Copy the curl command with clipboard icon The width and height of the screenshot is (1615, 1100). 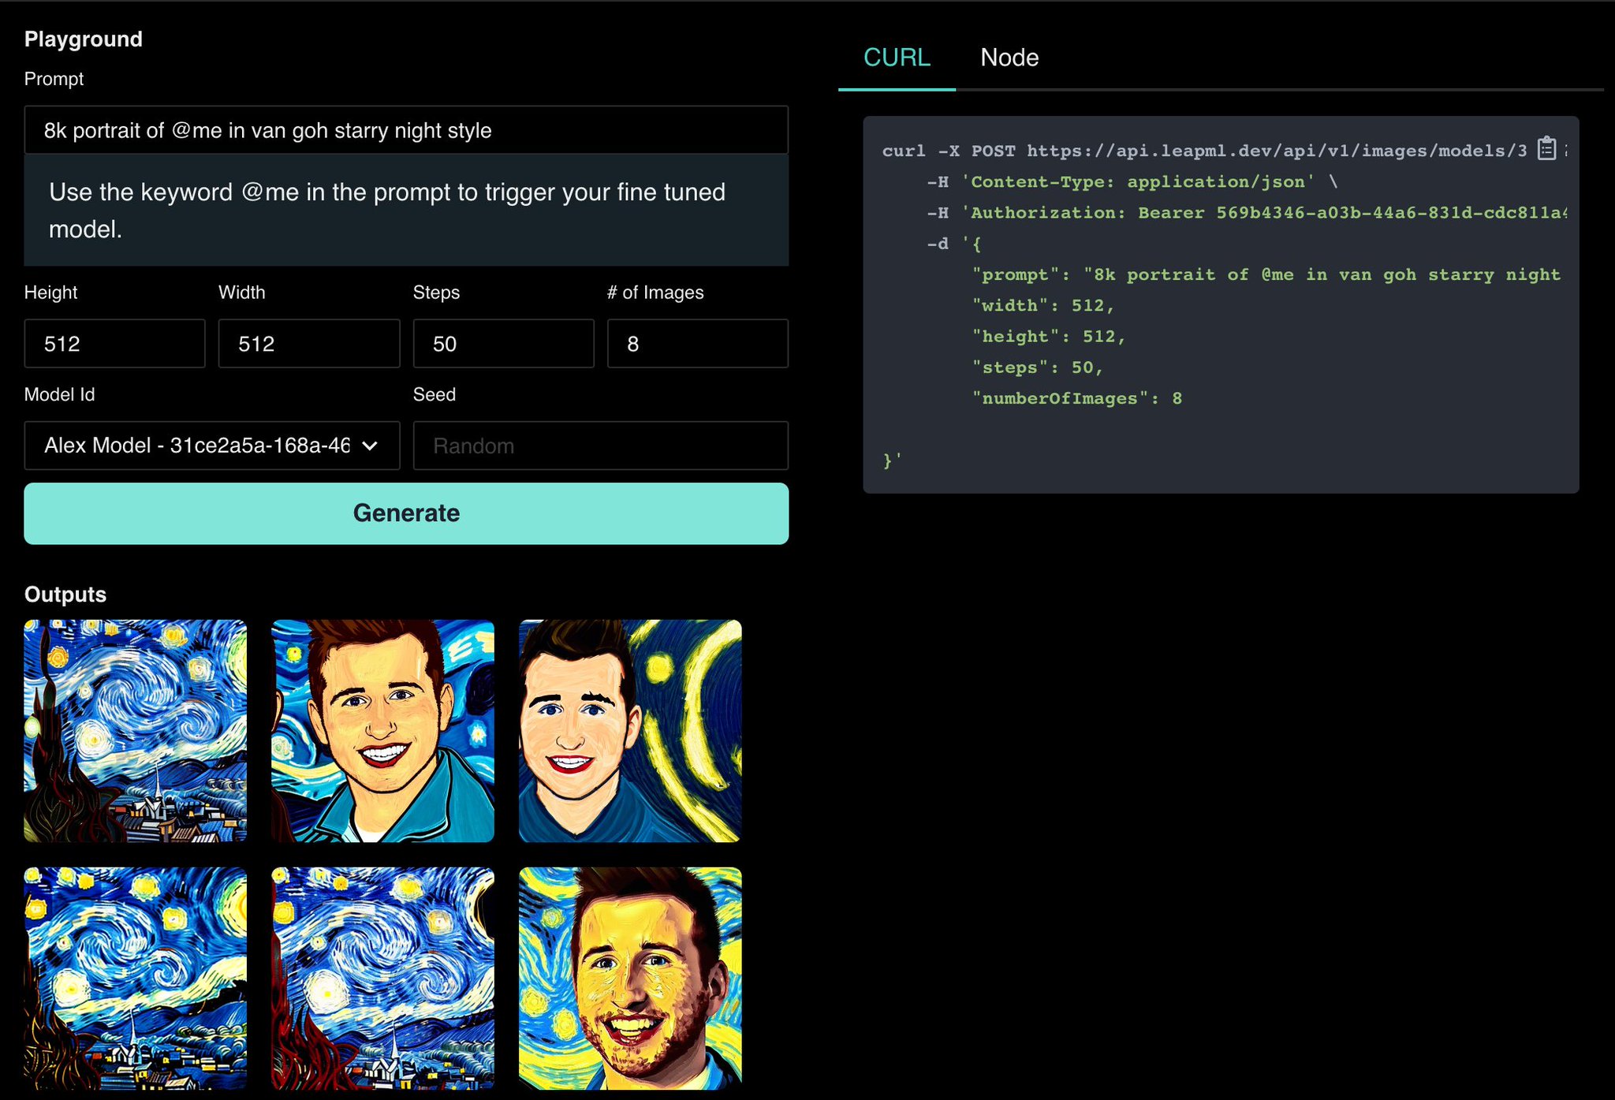1546,148
